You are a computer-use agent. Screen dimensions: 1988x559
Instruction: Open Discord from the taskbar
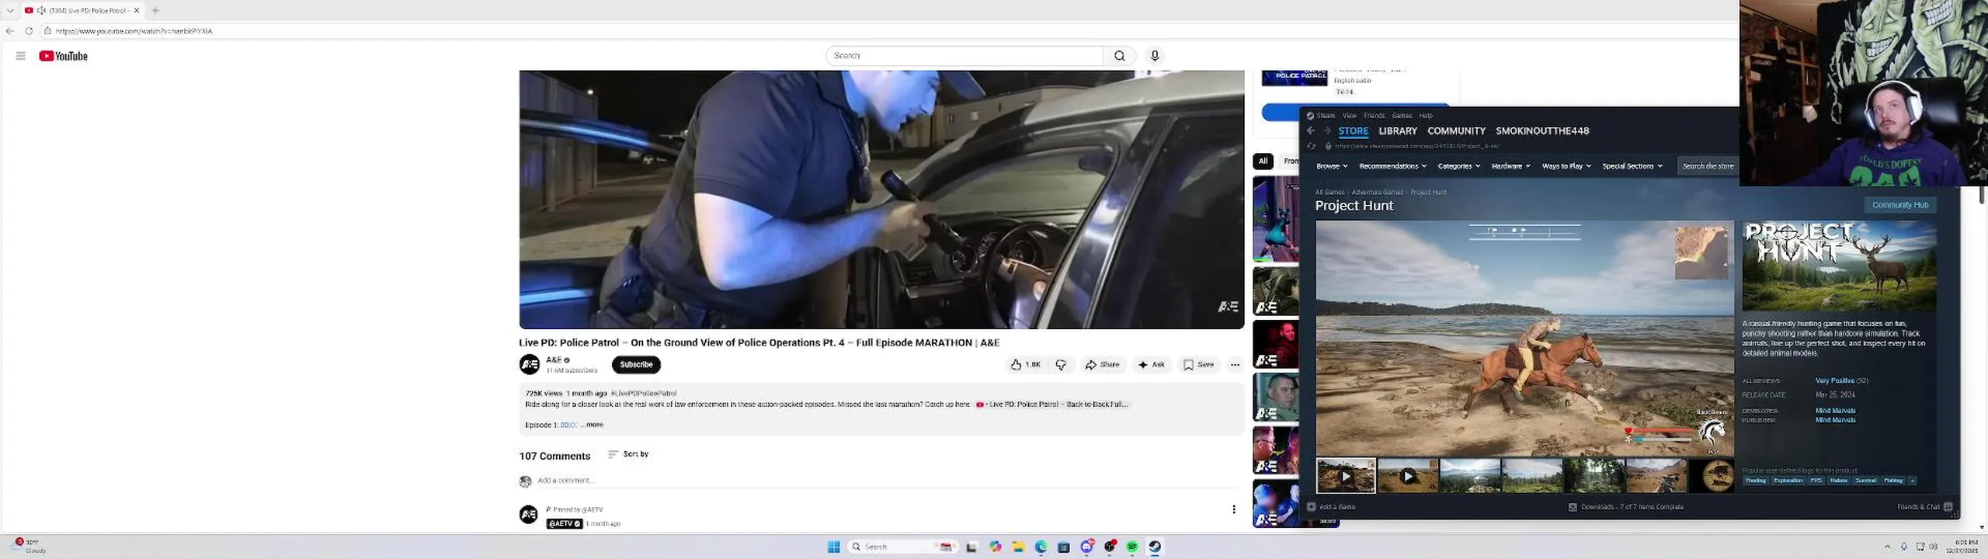[1086, 547]
